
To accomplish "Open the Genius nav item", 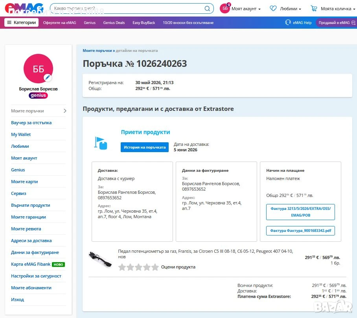I will click(x=90, y=22).
